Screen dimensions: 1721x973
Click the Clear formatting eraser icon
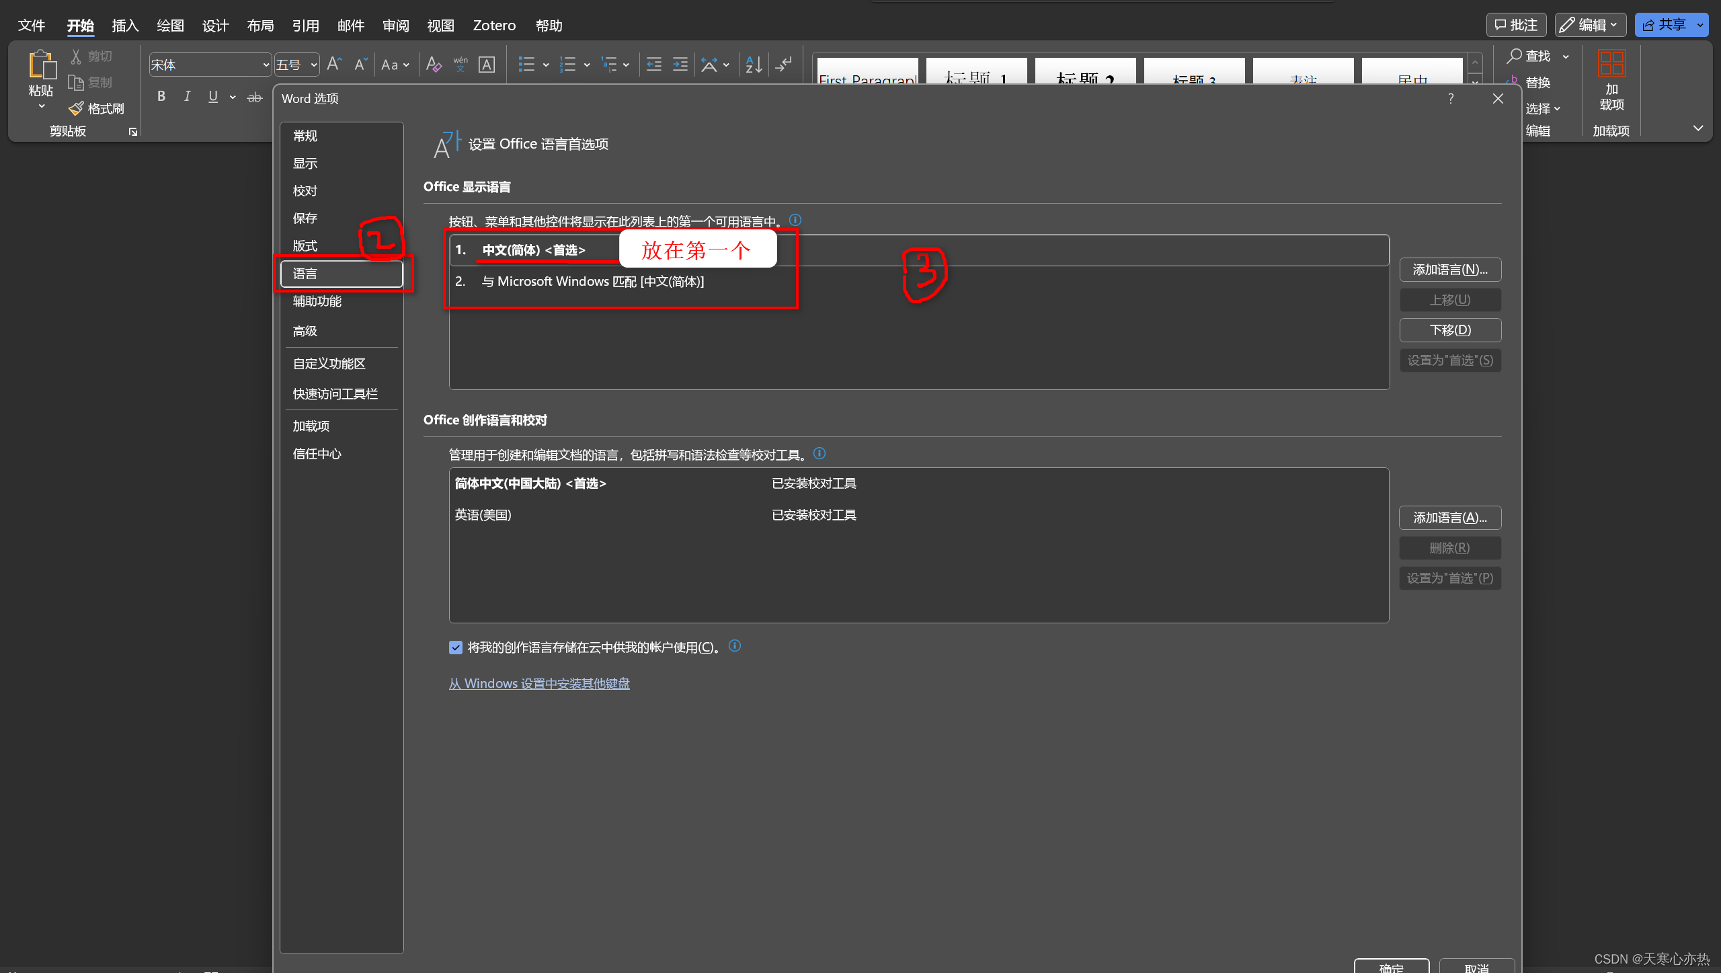tap(434, 65)
